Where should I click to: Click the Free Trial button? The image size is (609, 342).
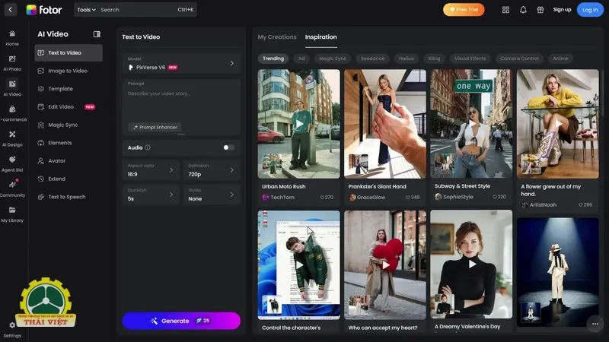coord(464,10)
